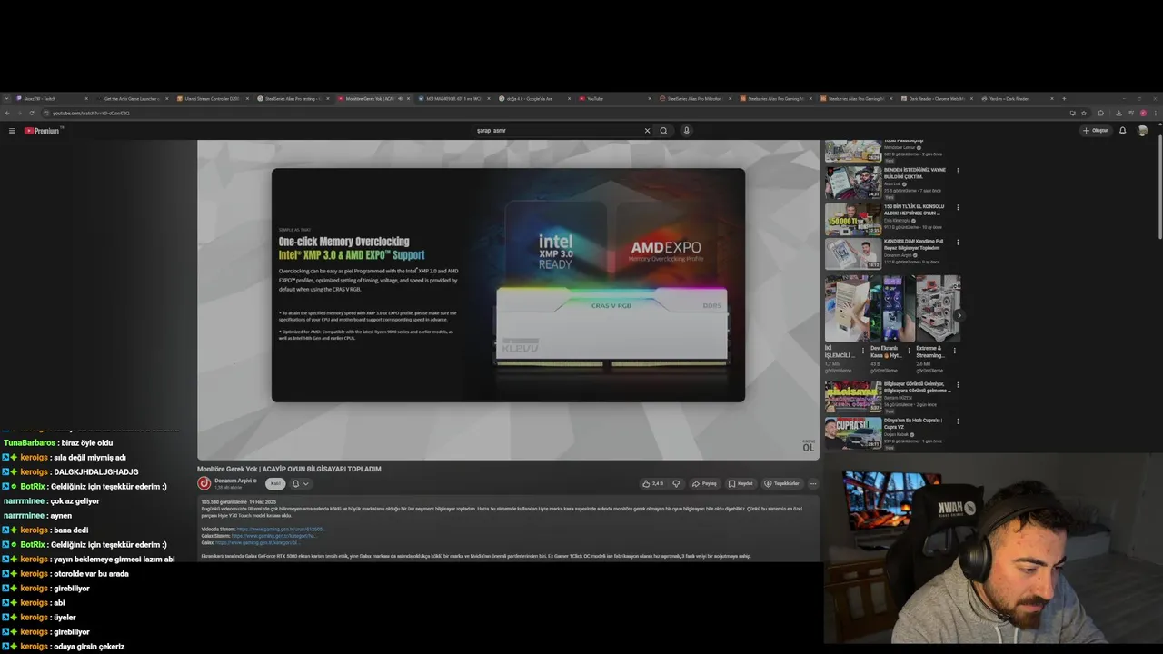
Task: Click the Teşekkürler thanks button
Action: click(x=781, y=483)
